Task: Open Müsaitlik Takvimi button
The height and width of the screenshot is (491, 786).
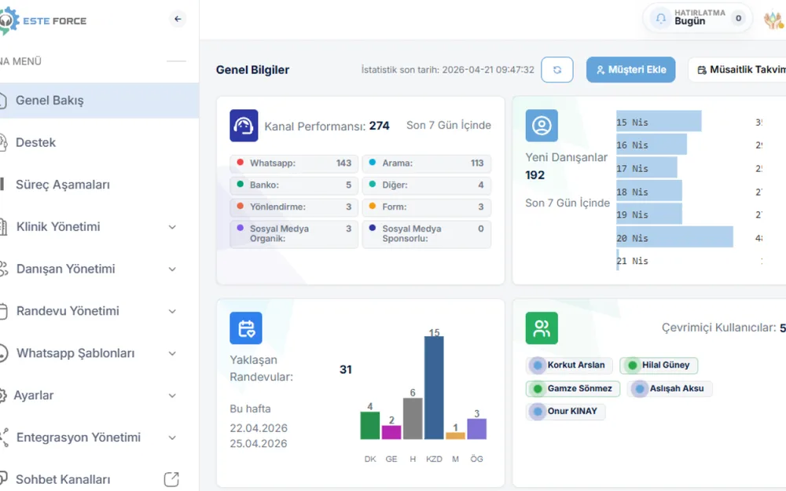Action: click(x=737, y=70)
